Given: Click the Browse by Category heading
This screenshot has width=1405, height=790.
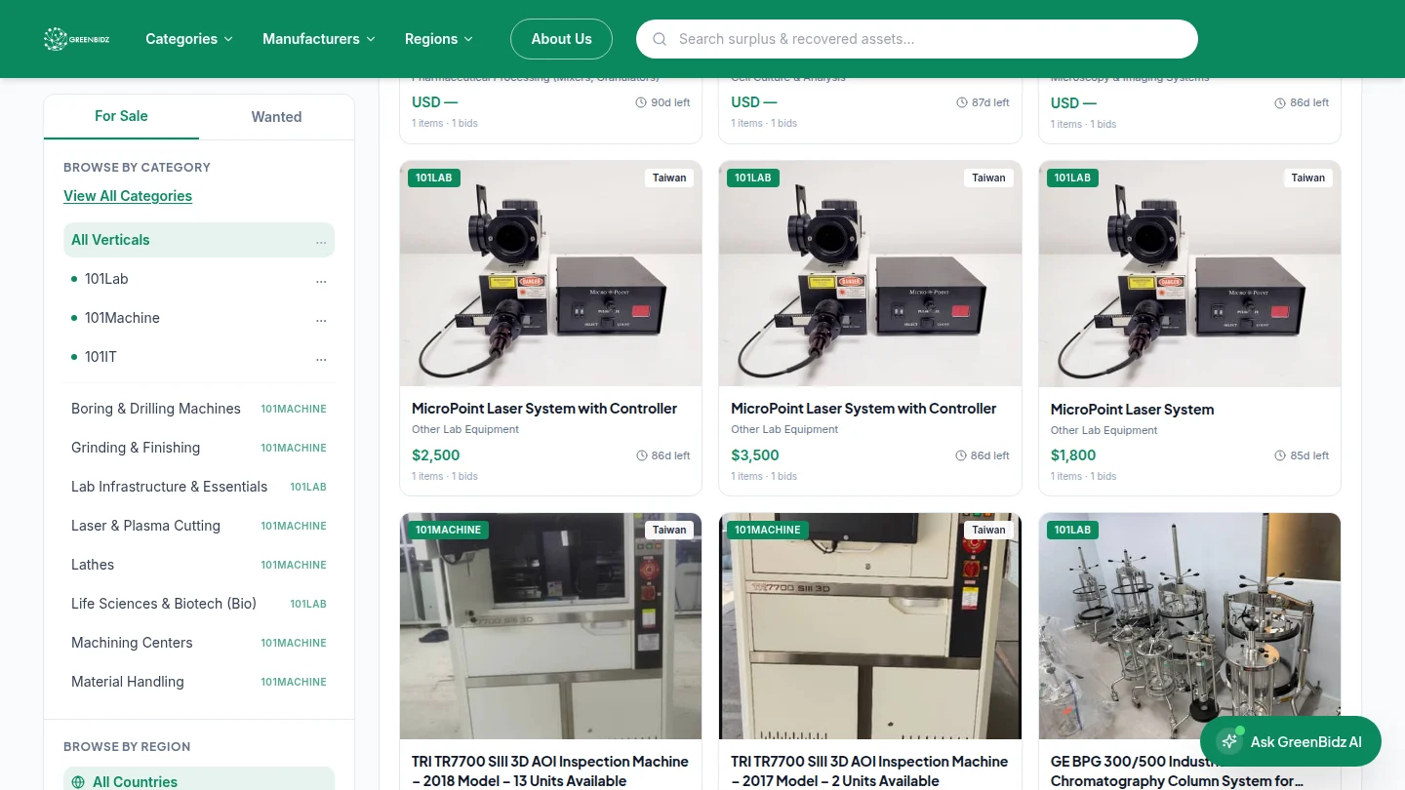Looking at the screenshot, I should (137, 168).
